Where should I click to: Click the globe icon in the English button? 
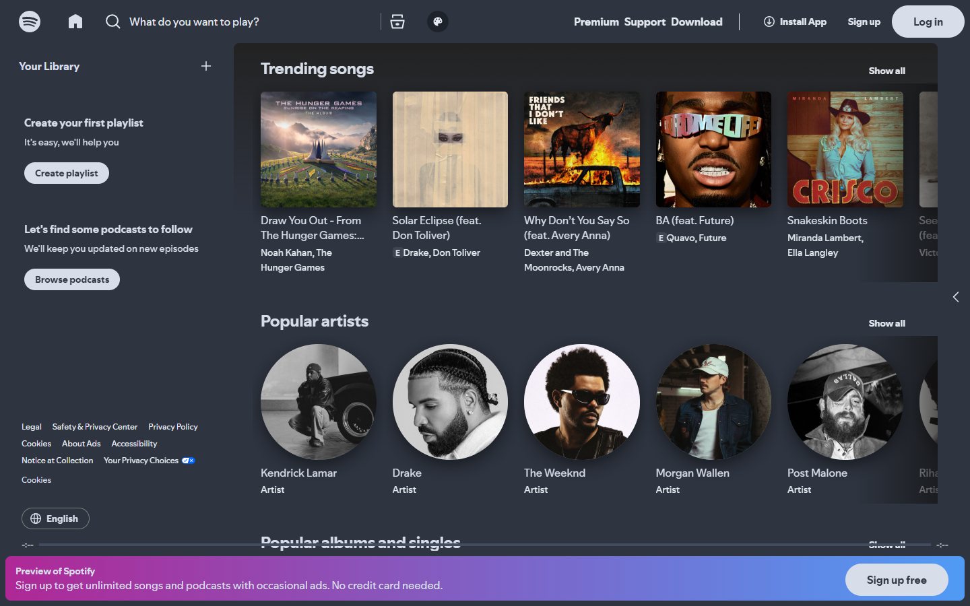point(36,518)
